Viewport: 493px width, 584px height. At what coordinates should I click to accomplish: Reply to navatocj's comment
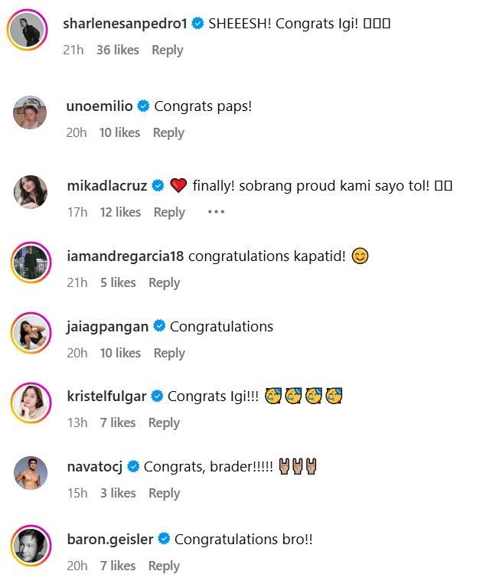pos(164,493)
